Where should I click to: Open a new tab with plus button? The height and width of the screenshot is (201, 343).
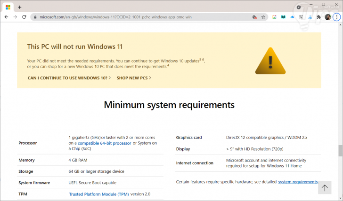(x=20, y=7)
